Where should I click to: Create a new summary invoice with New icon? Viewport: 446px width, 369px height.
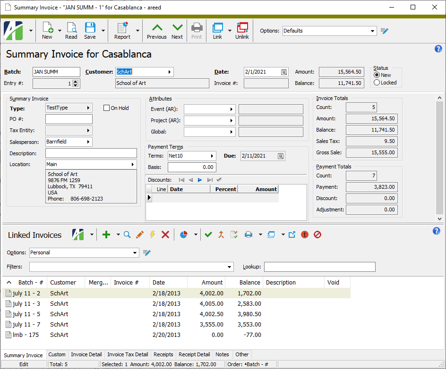coord(47,30)
